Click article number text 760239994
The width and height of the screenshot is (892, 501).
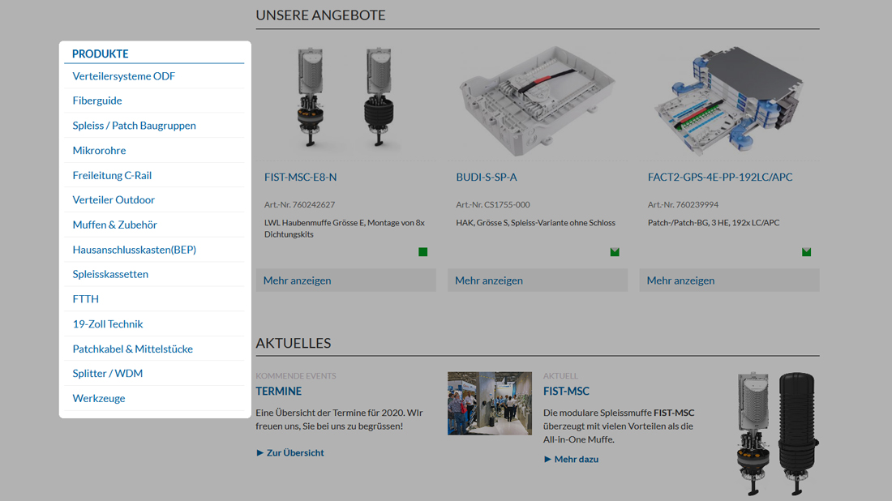tap(697, 205)
